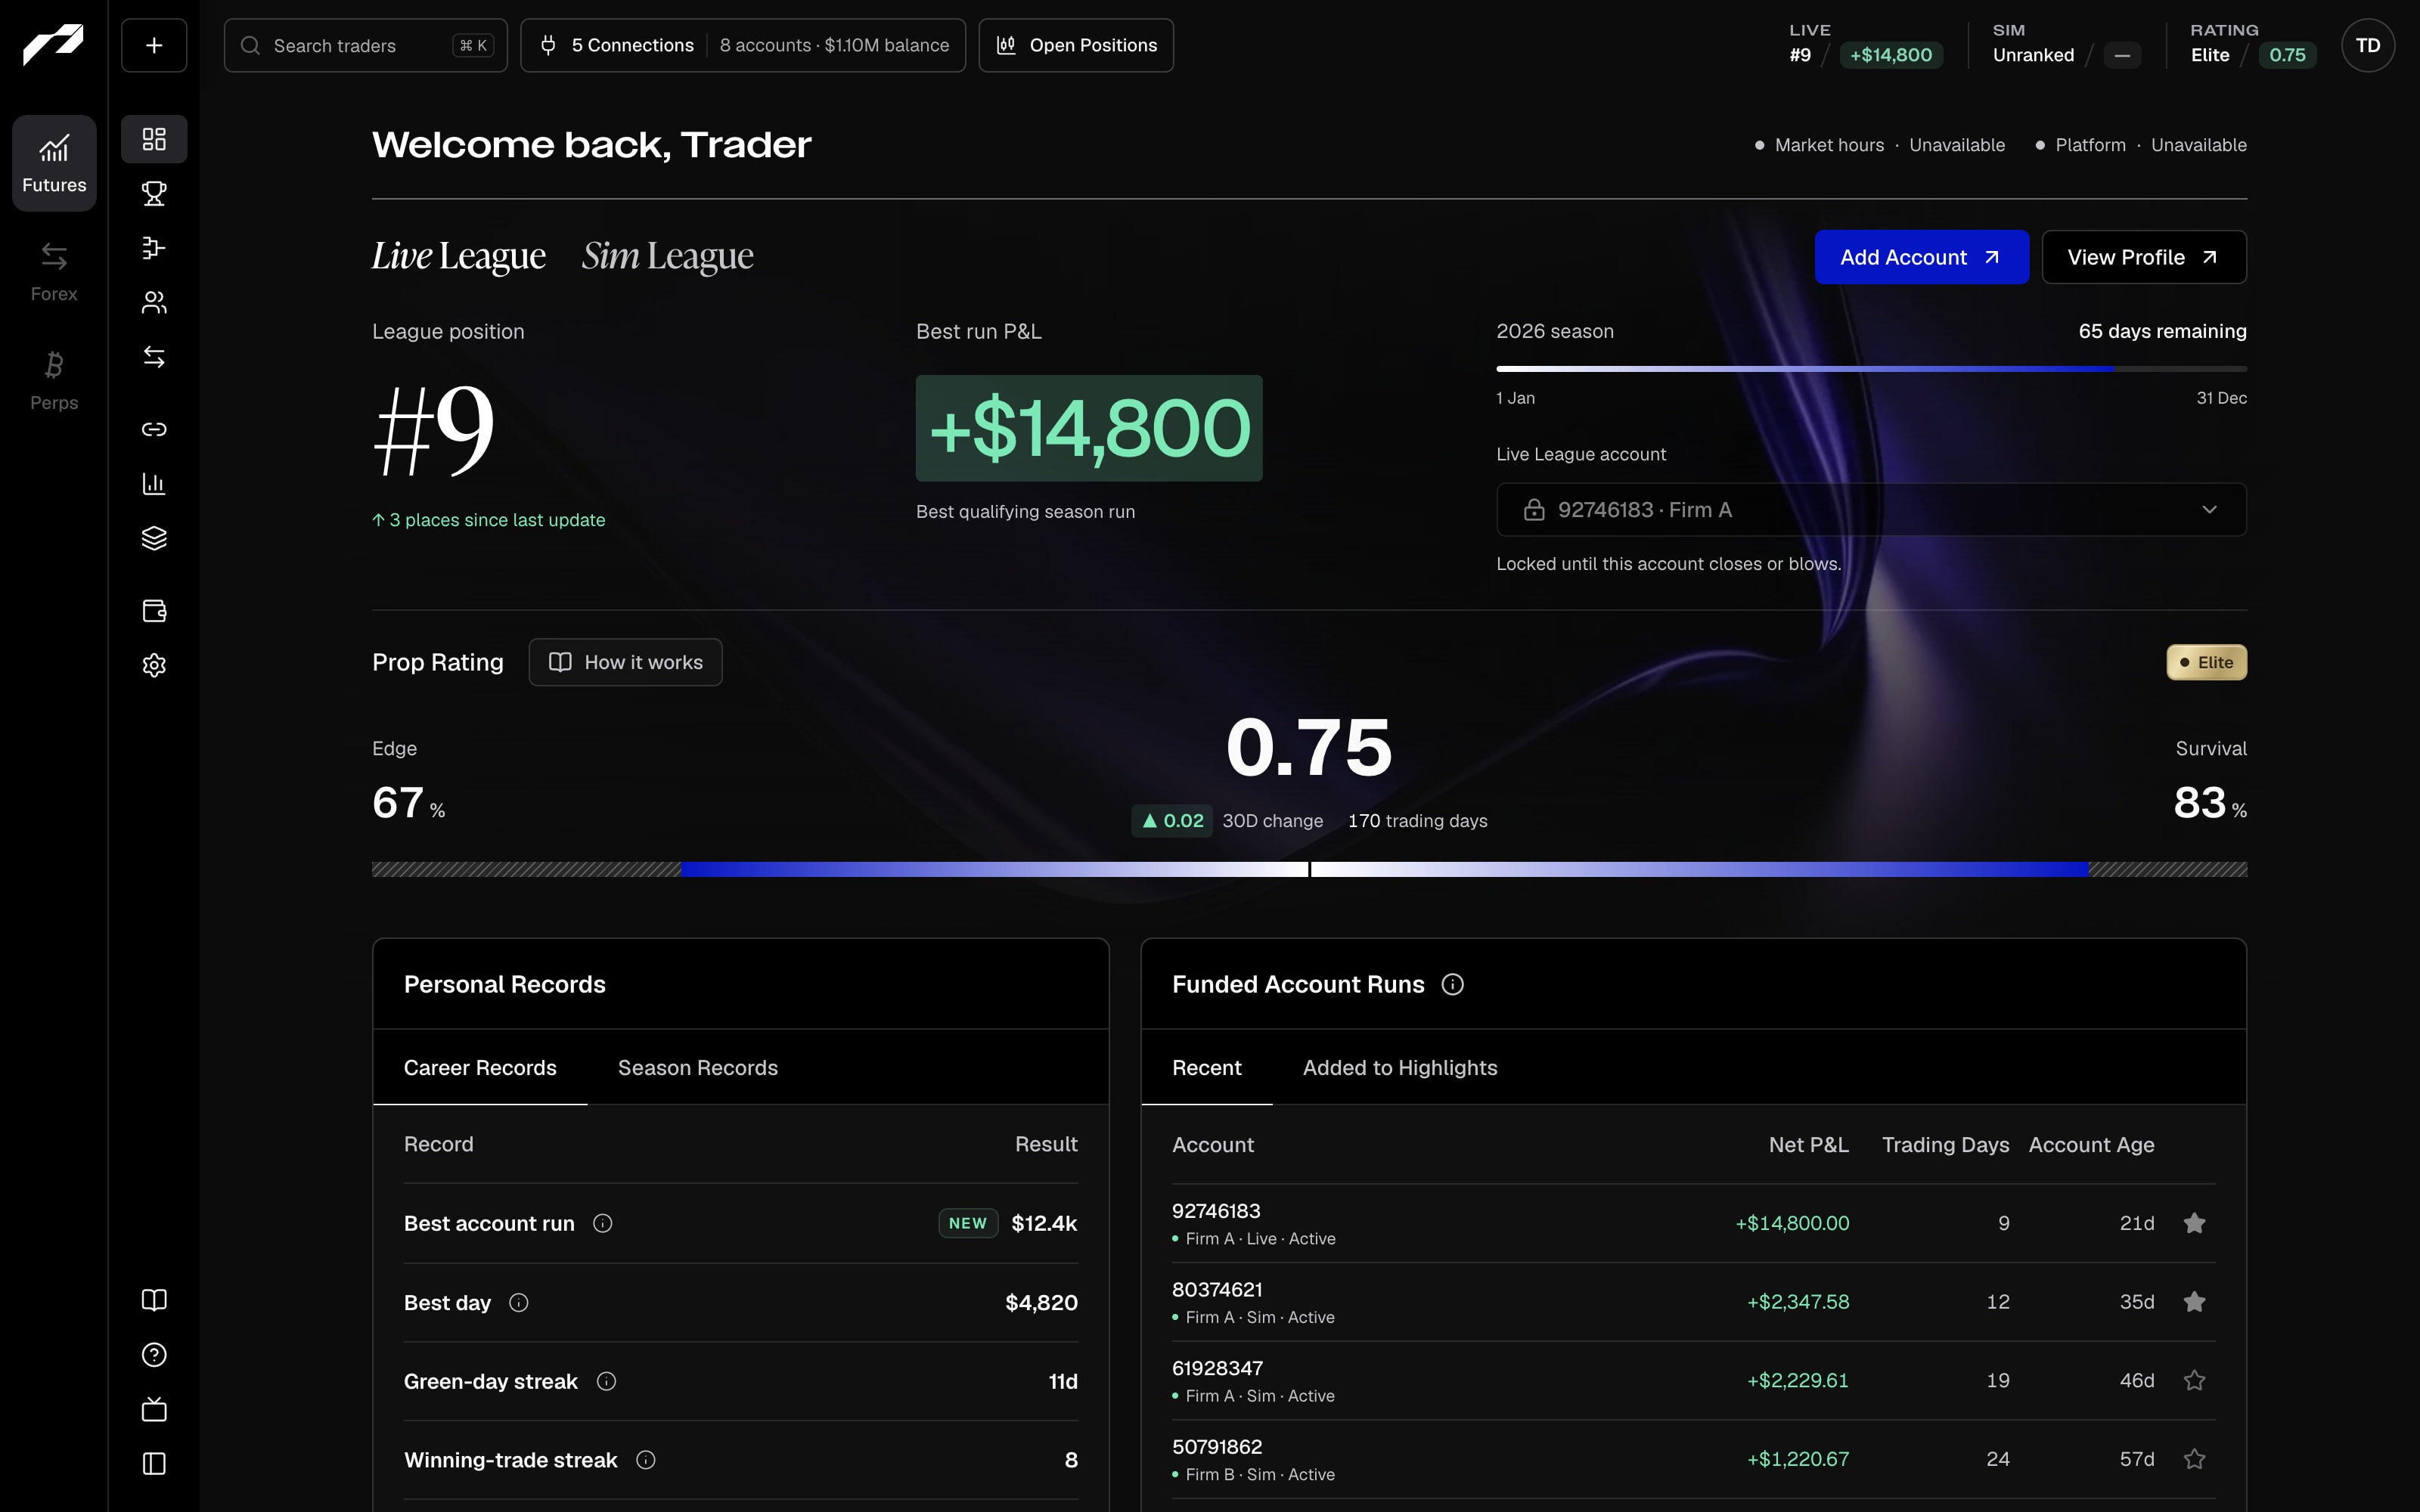Collapse the sidebar panel icon
The height and width of the screenshot is (1512, 2420).
click(154, 1464)
